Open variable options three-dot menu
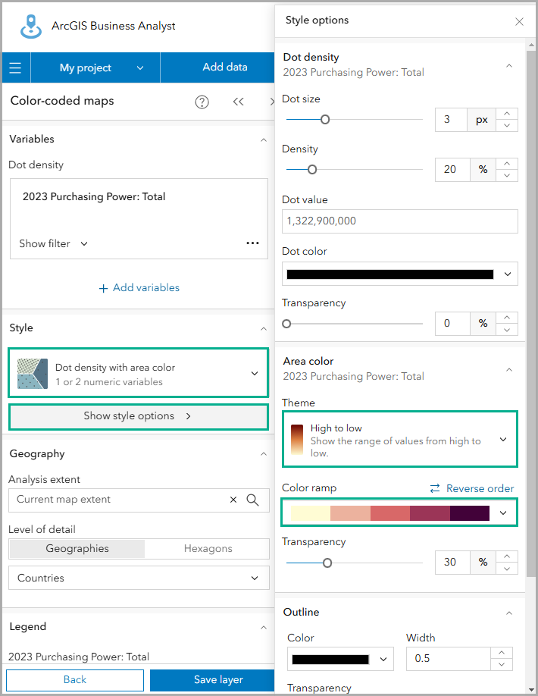 pyautogui.click(x=253, y=243)
